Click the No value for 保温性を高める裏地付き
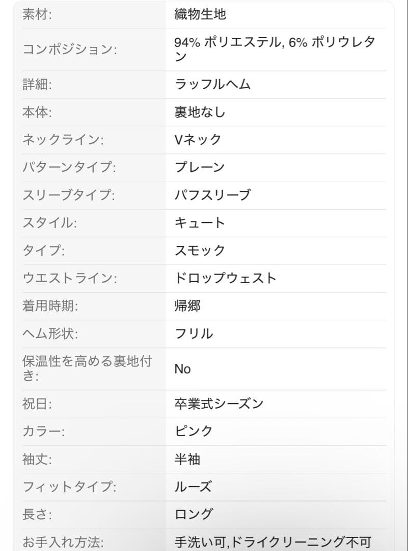The height and width of the screenshot is (551, 408). [182, 369]
